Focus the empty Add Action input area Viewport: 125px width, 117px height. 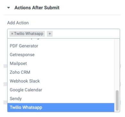pyautogui.click(x=86, y=34)
